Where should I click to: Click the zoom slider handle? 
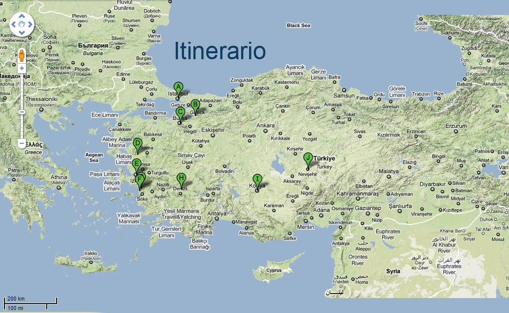[22, 112]
